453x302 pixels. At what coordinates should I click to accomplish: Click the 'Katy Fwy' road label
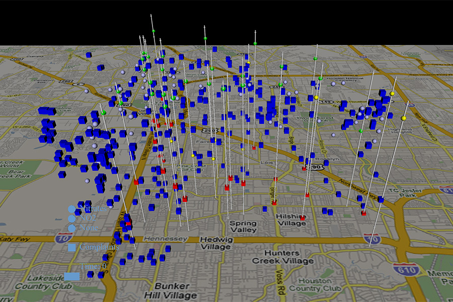15,239
